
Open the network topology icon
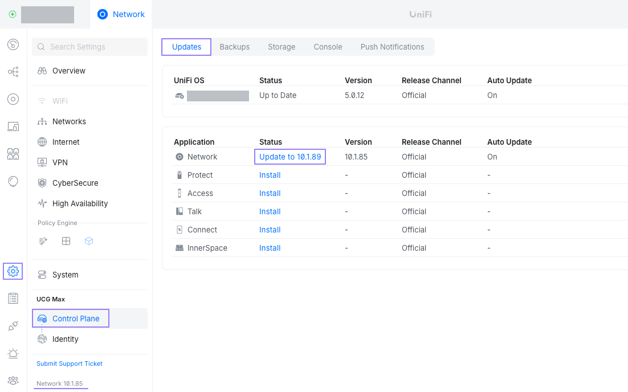coord(13,71)
